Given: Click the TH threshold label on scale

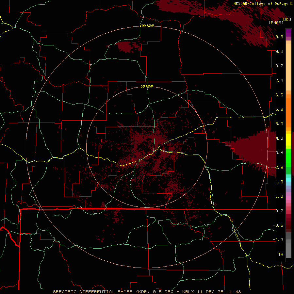Looking at the screenshot, I should pyautogui.click(x=281, y=254).
